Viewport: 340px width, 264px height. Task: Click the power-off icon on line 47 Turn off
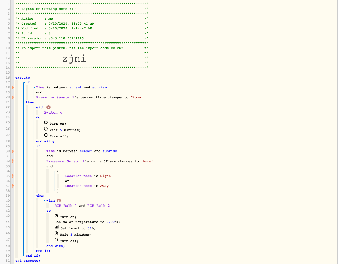click(56, 239)
